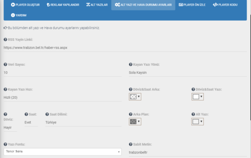Click the help icon beside Yazı Fontu

coord(5,144)
